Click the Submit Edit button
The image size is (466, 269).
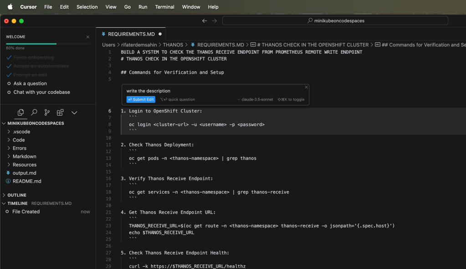141,100
